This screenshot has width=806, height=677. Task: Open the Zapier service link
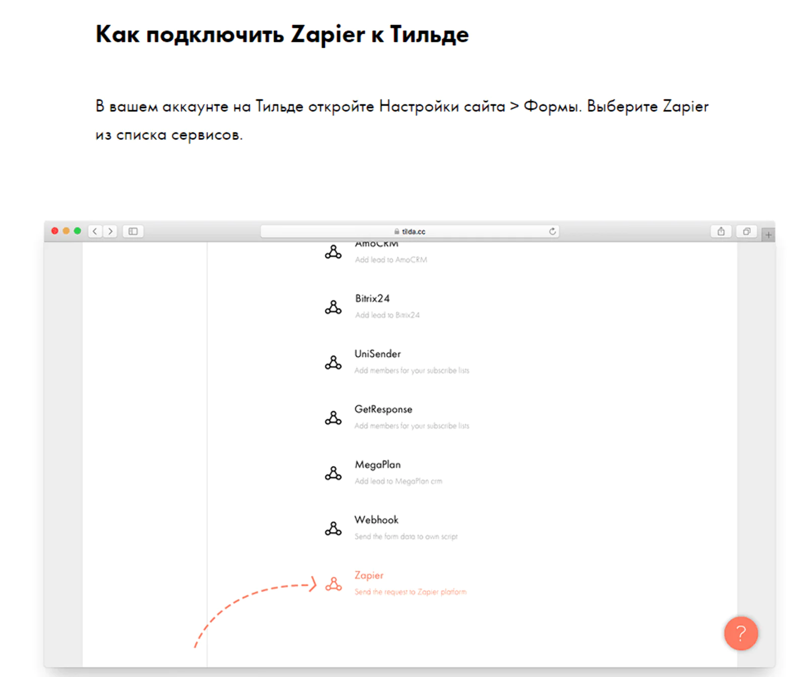click(369, 575)
